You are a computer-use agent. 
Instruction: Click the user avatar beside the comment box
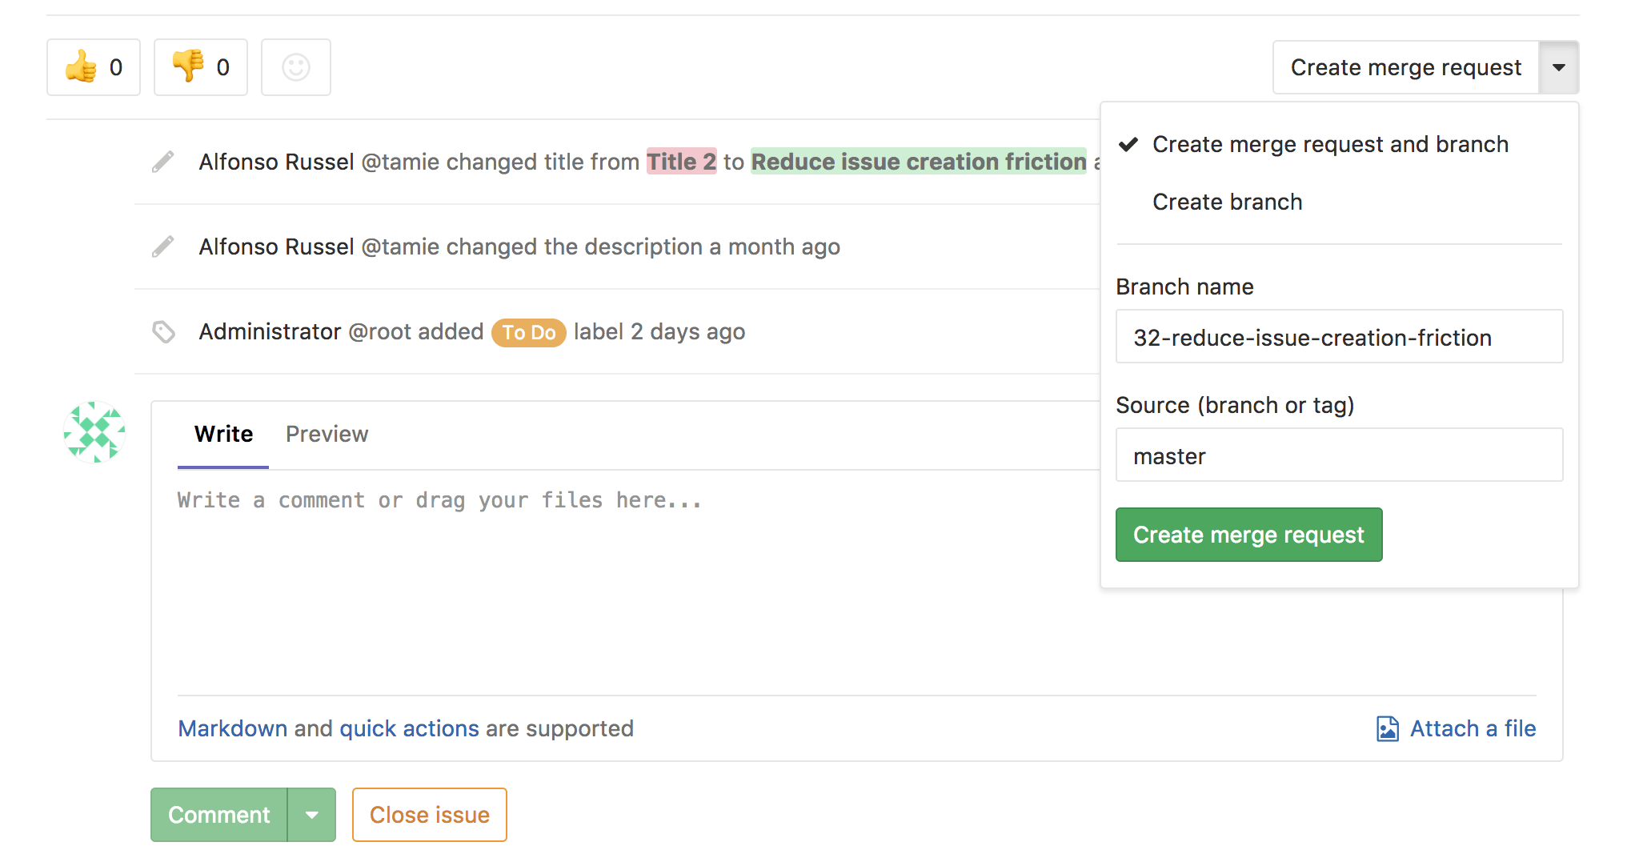pyautogui.click(x=94, y=432)
